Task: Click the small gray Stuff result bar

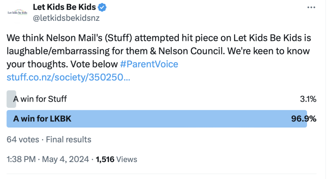Action: click(x=11, y=99)
